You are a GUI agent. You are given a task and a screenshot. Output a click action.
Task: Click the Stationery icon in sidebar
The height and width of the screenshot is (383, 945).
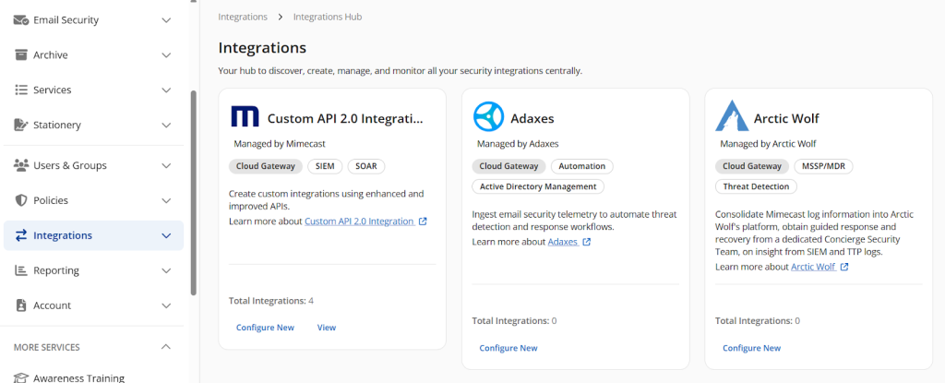coord(21,125)
